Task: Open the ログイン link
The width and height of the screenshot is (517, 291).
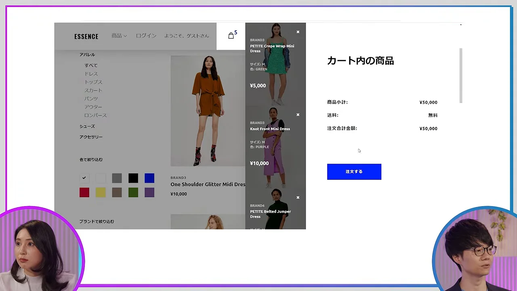Action: pos(146,36)
